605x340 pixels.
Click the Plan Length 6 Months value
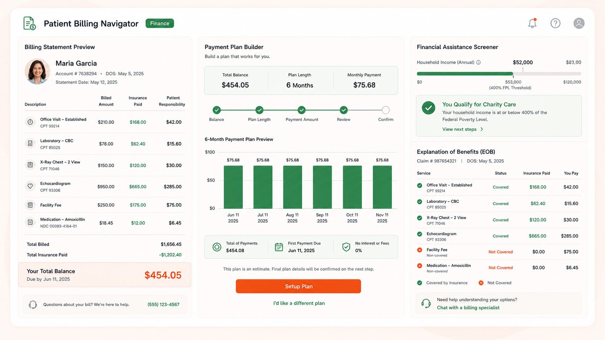pos(300,85)
